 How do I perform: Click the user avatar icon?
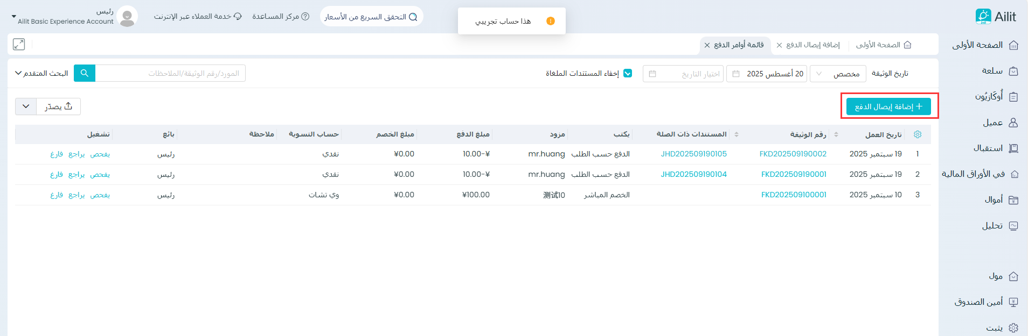127,17
